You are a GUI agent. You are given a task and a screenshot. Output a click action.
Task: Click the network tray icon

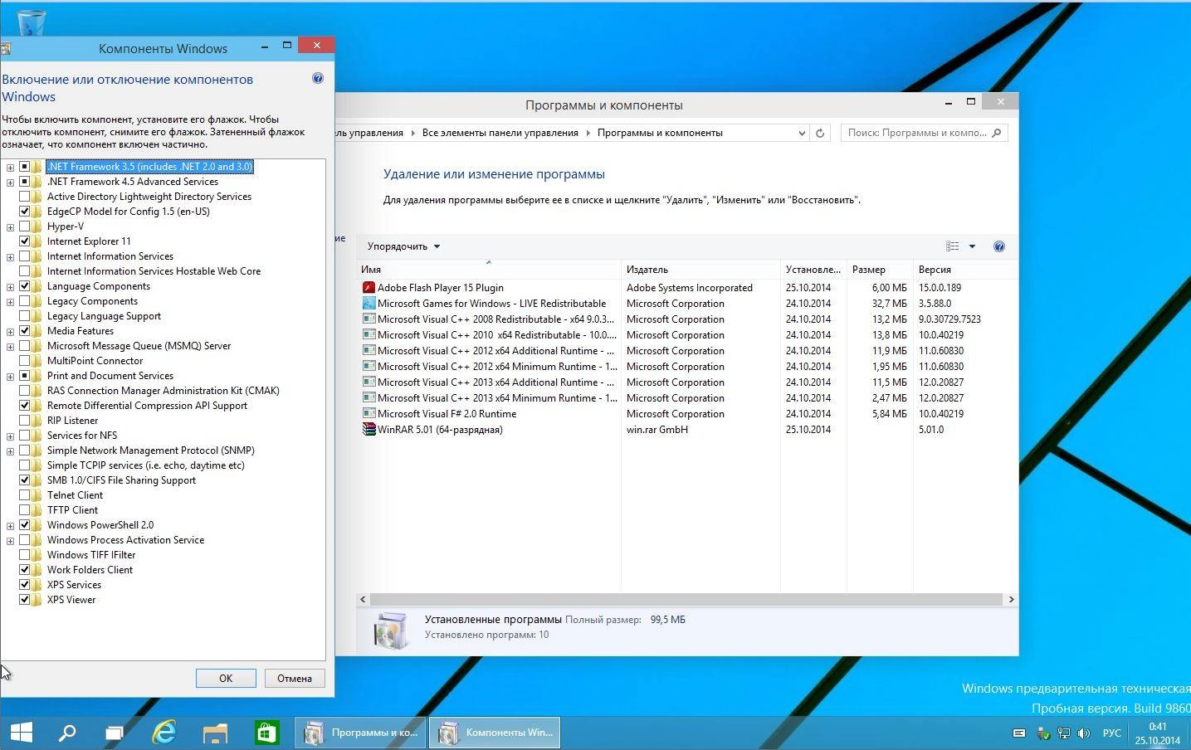click(x=1063, y=733)
